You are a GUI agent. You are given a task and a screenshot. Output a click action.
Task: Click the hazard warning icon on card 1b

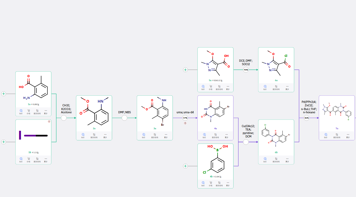pos(49,121)
